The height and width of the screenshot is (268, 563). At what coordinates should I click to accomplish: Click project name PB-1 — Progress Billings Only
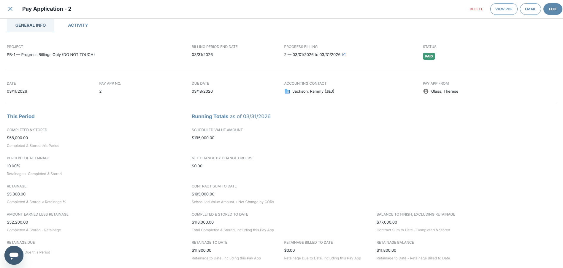tap(51, 54)
